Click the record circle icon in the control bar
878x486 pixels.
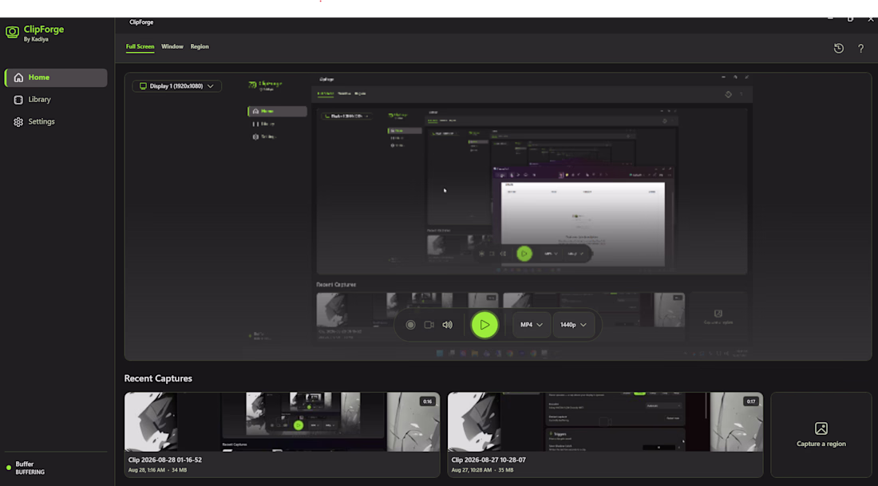click(x=410, y=325)
